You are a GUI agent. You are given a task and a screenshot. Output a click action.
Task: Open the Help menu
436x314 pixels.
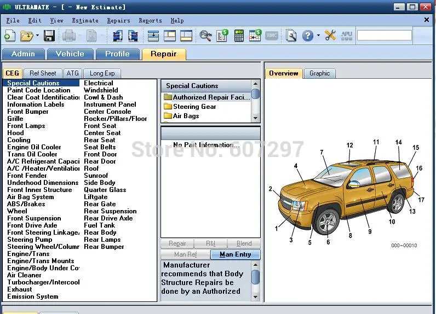(177, 21)
